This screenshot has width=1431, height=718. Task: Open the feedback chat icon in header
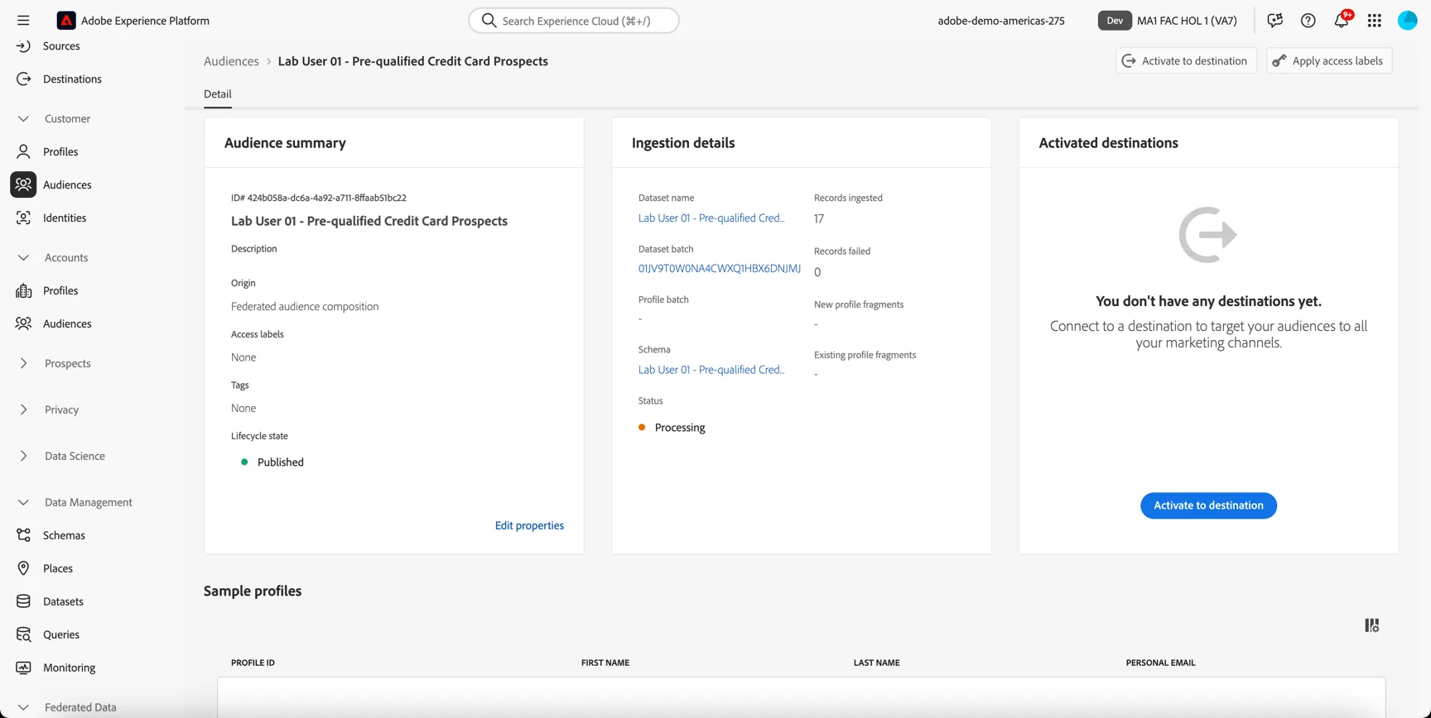(x=1275, y=21)
